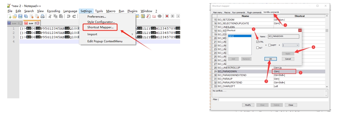Switch to the Plugin commands tab
This screenshot has width=343, height=115.
coord(254,13)
